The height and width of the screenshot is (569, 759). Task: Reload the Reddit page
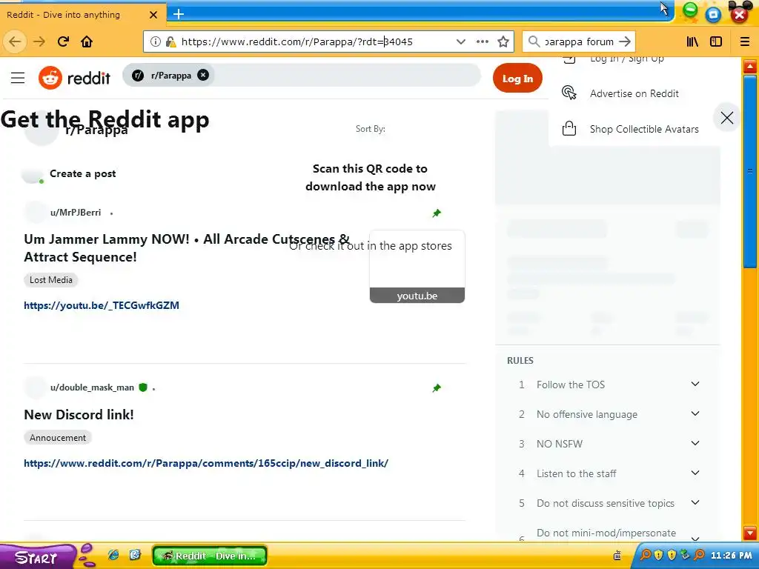[64, 41]
